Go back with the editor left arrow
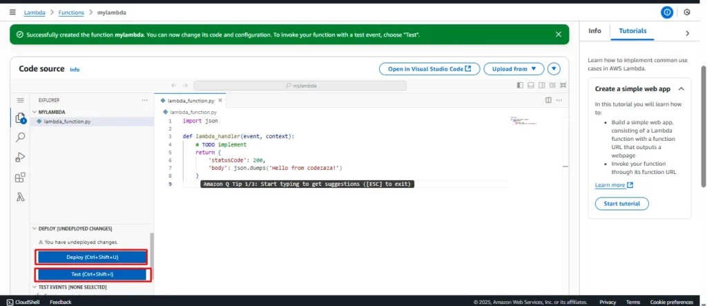 (174, 85)
